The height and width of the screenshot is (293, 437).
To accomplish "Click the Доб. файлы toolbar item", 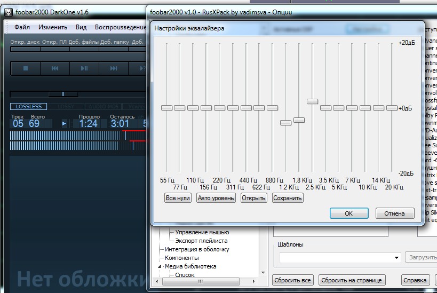I will (84, 42).
